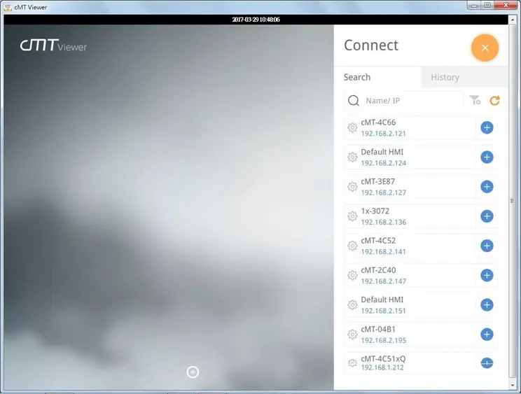Switch to the History tab
Viewport: 521px width, 394px height.
tap(464, 77)
